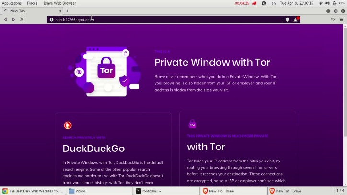
Task: Click the battery 39% indicator
Action: click(338, 3)
